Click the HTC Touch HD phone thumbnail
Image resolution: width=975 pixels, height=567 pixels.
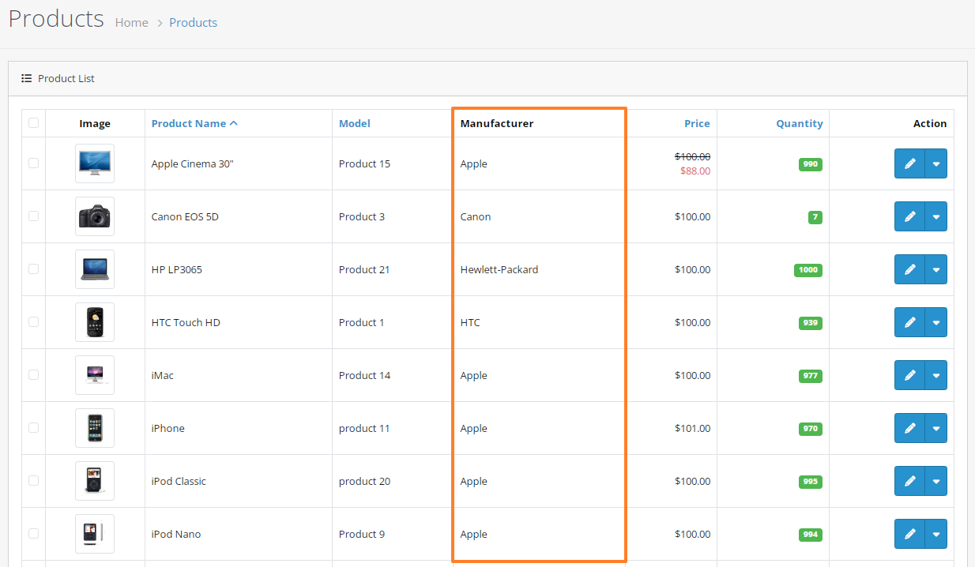click(95, 322)
